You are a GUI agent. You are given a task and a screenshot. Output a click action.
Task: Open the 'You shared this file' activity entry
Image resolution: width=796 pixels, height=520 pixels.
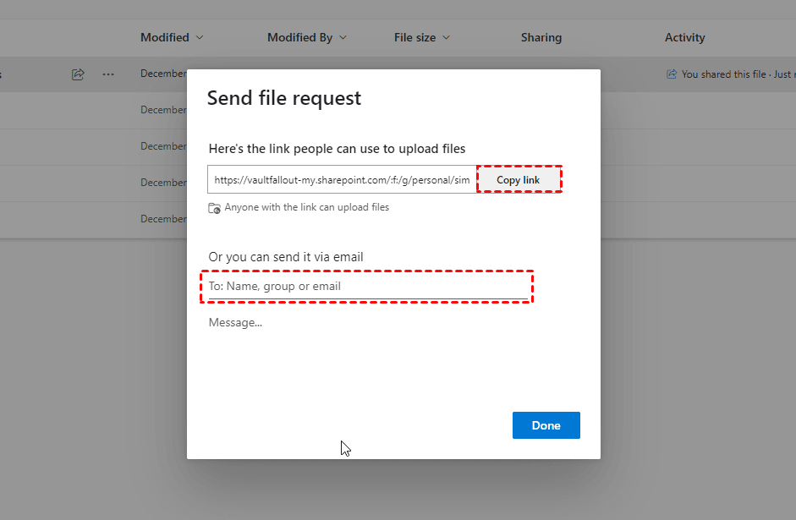point(734,74)
